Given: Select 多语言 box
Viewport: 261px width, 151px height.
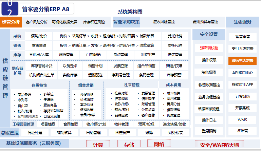Looking at the screenshot, I should (x=242, y=131).
